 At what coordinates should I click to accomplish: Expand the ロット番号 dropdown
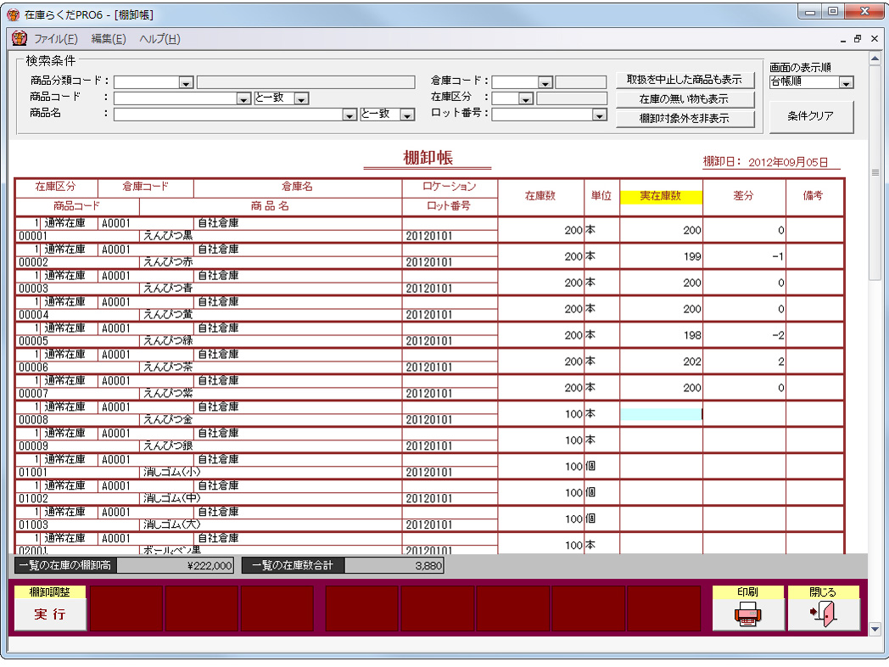(600, 115)
